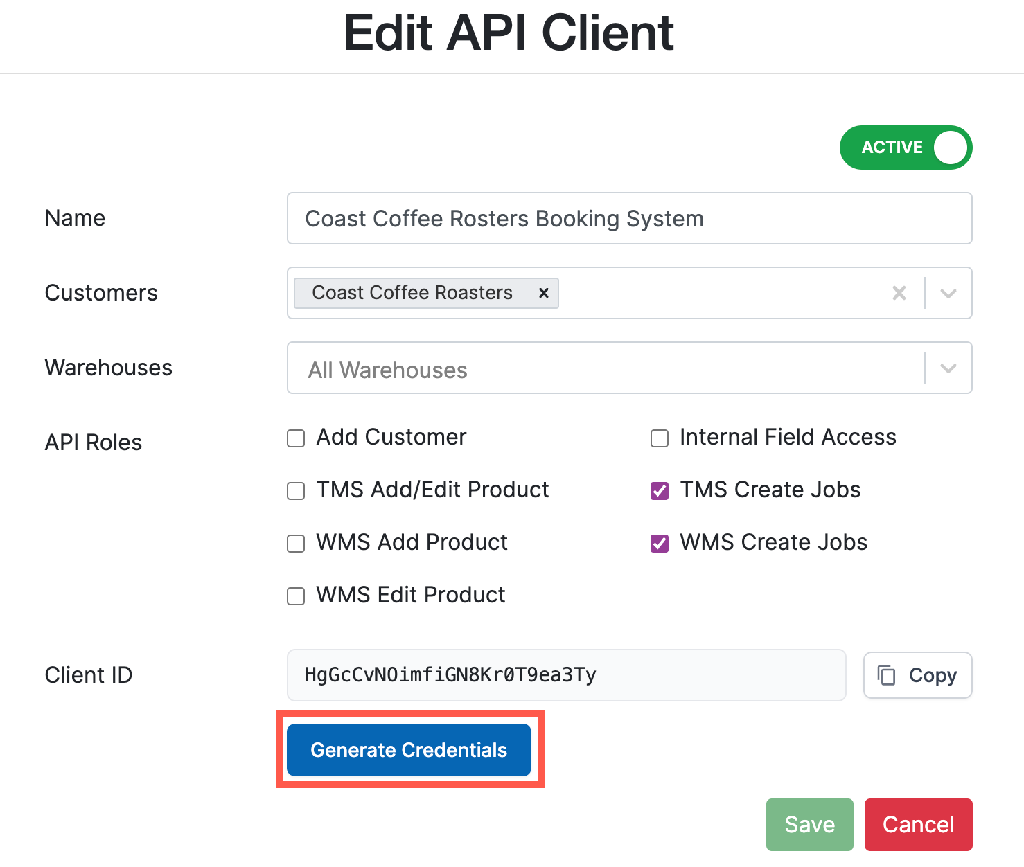Remove the Coast Coffee Roasters customer tag
This screenshot has height=867, width=1024.
pyautogui.click(x=543, y=293)
